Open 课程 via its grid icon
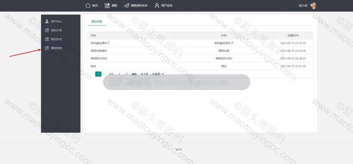 coord(107,6)
